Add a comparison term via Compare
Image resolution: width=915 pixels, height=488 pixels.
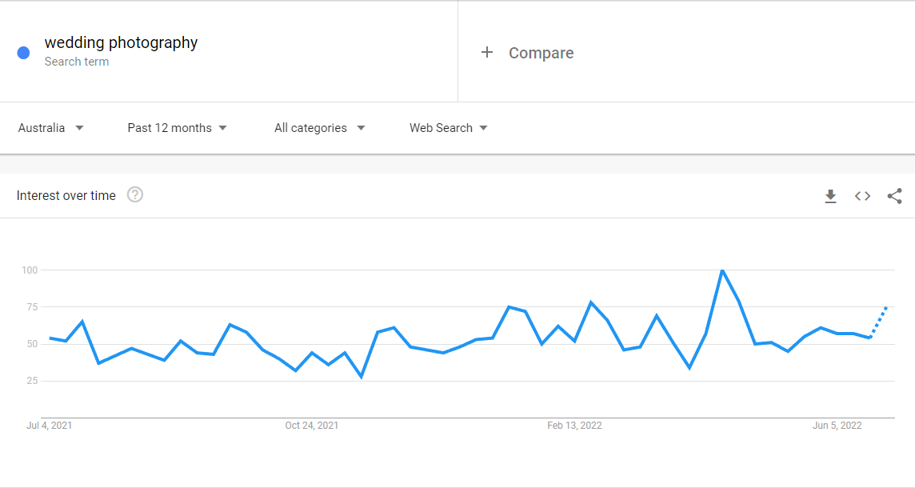pos(541,53)
